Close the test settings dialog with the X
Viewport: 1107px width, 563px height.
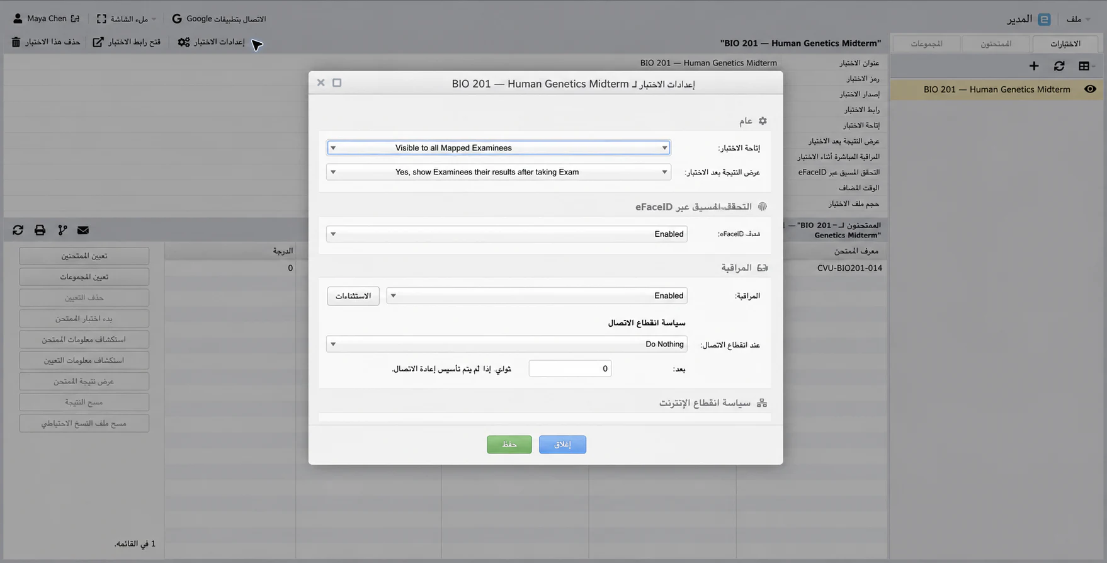coord(321,82)
